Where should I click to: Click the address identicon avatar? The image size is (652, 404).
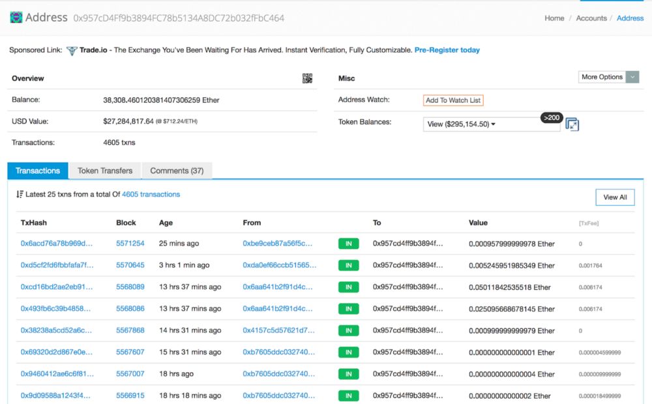tap(16, 18)
